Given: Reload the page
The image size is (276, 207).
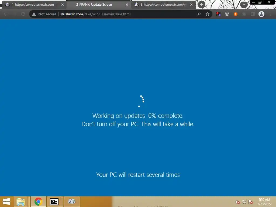Looking at the screenshot, I should [x=23, y=14].
